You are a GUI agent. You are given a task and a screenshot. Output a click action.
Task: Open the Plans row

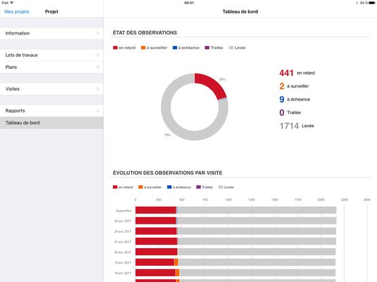(x=52, y=67)
